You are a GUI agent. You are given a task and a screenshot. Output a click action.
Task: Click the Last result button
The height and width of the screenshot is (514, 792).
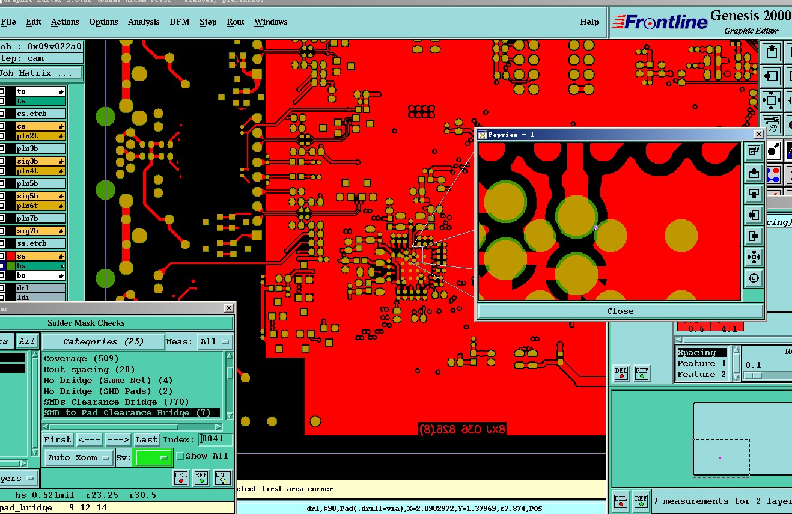click(147, 439)
